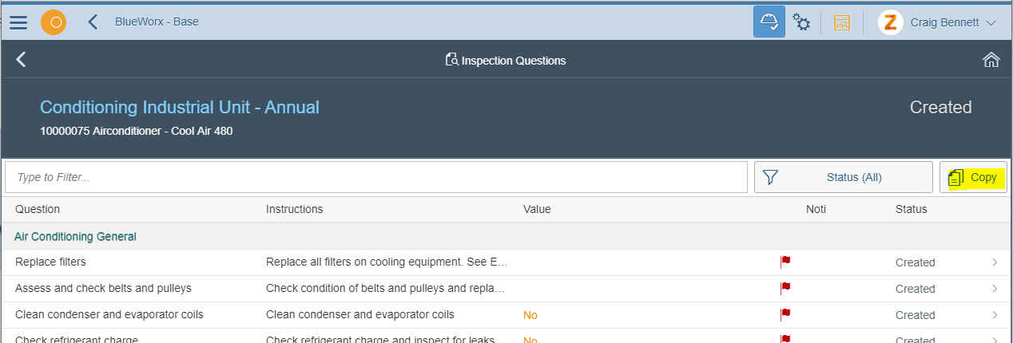Go back using the top bar arrow
Screen dimensions: 1013x343
click(x=93, y=22)
